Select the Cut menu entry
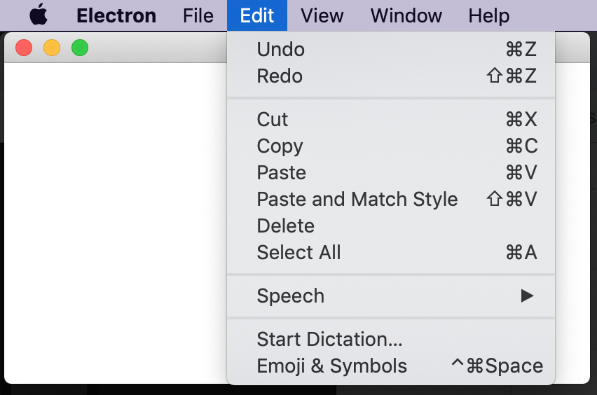This screenshot has height=395, width=597. [391, 119]
